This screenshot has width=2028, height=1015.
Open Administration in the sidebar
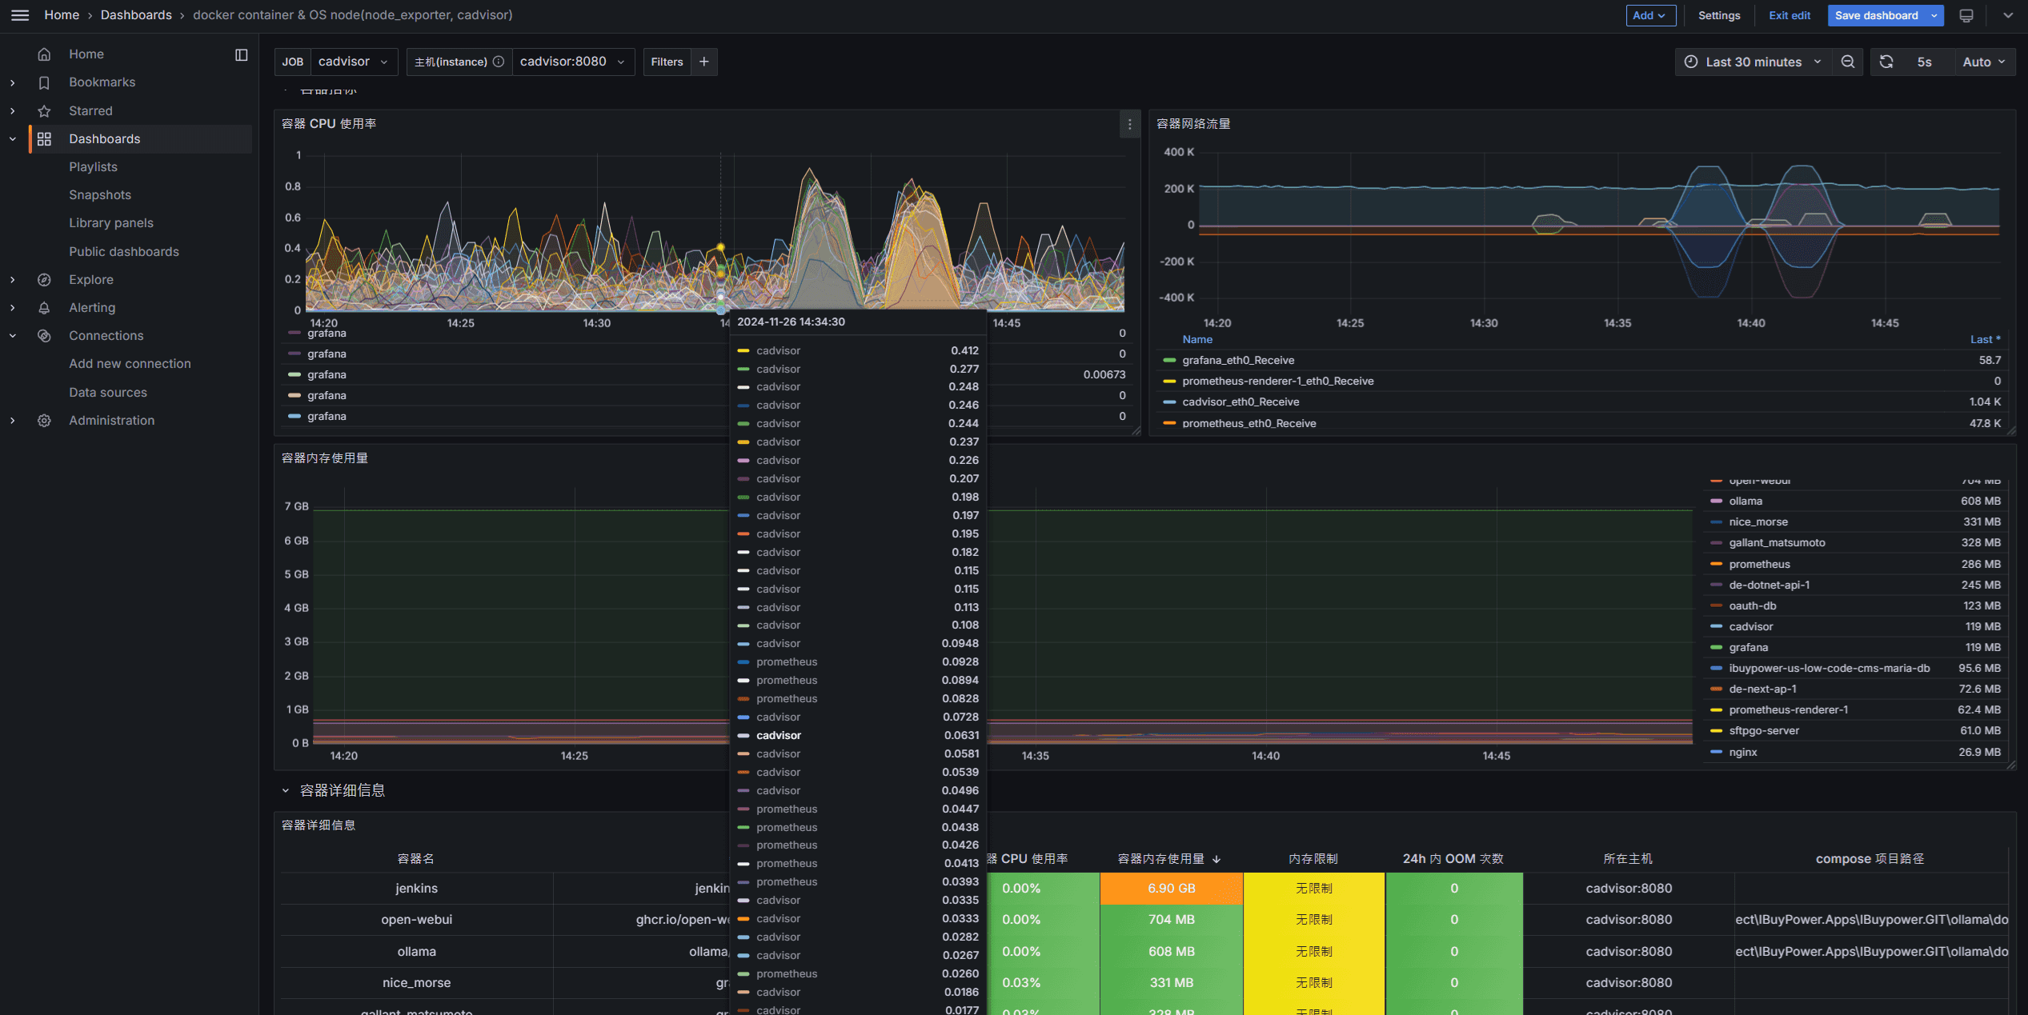(x=111, y=420)
